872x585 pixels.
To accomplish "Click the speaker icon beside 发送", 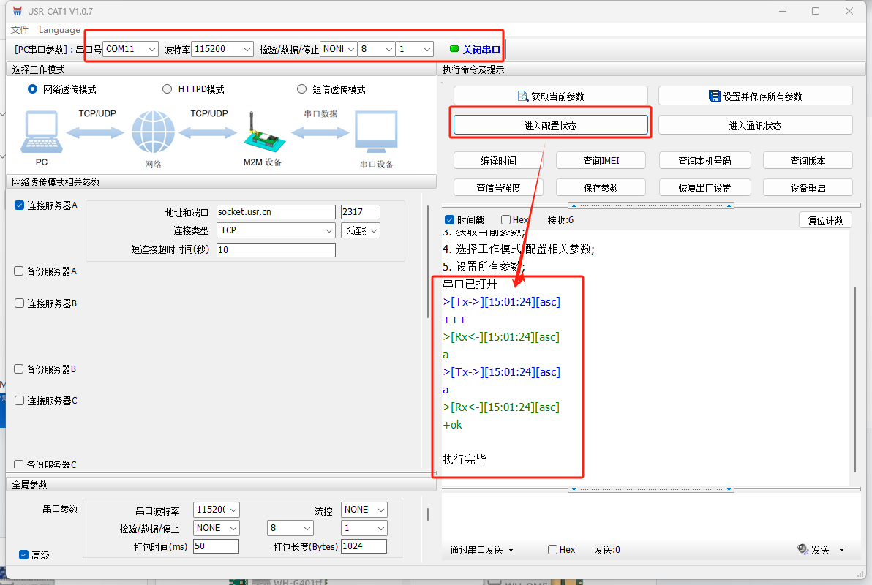I will pos(803,549).
